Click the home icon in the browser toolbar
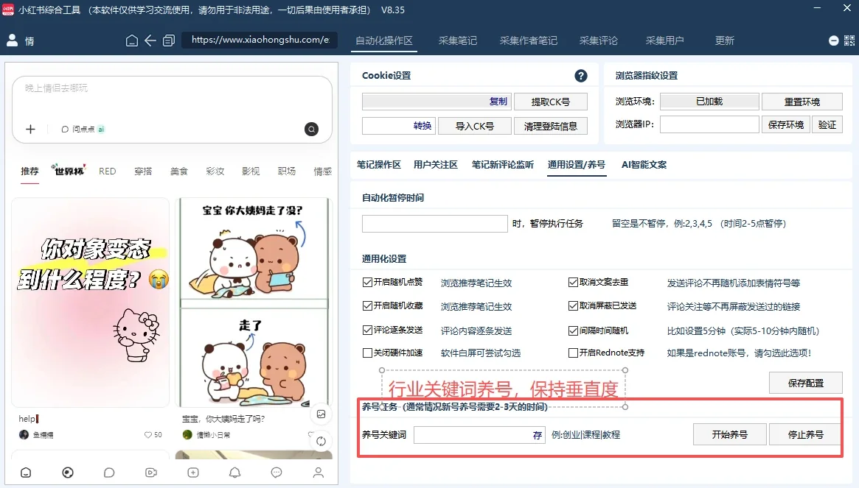The image size is (859, 488). pyautogui.click(x=131, y=40)
